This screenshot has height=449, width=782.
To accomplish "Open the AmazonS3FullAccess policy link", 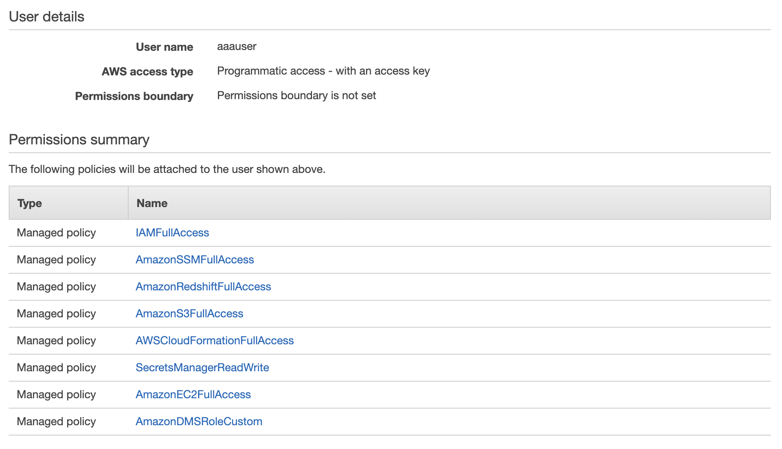I will coord(189,314).
